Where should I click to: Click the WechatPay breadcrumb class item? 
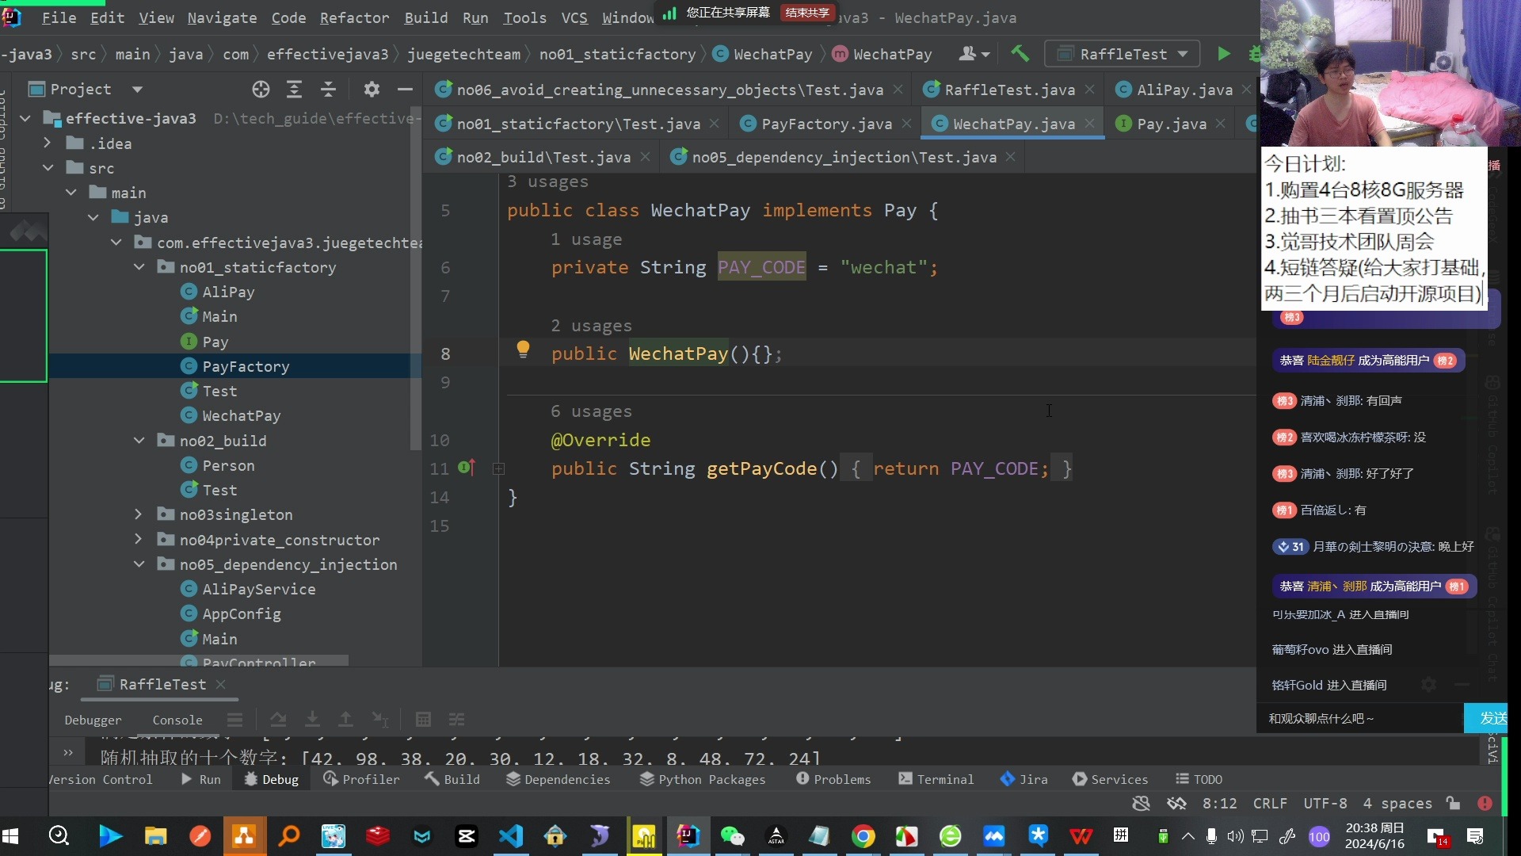click(762, 54)
